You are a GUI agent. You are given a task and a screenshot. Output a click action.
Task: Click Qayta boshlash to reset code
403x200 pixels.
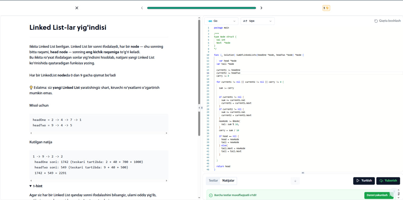[x=388, y=21]
